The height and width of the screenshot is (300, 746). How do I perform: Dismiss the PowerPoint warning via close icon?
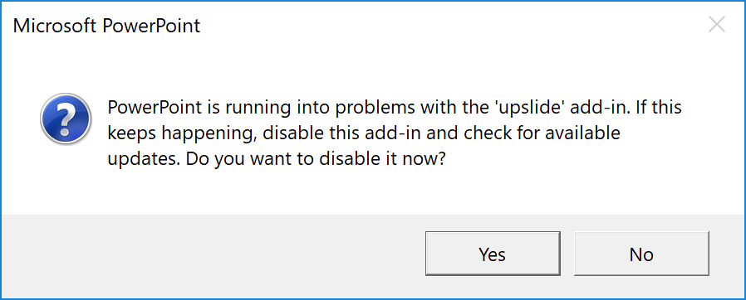(716, 24)
